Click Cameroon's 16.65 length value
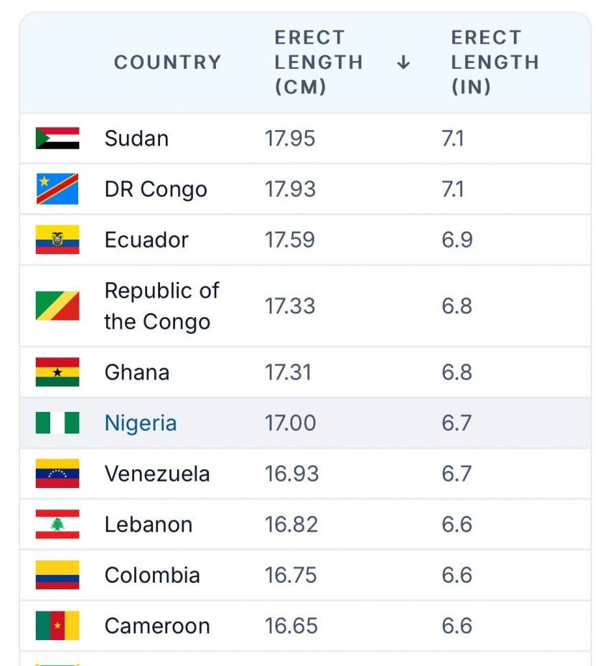 [x=290, y=626]
